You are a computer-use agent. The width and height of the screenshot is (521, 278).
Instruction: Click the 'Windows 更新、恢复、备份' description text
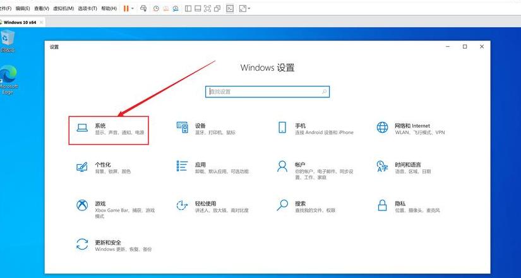(x=123, y=249)
